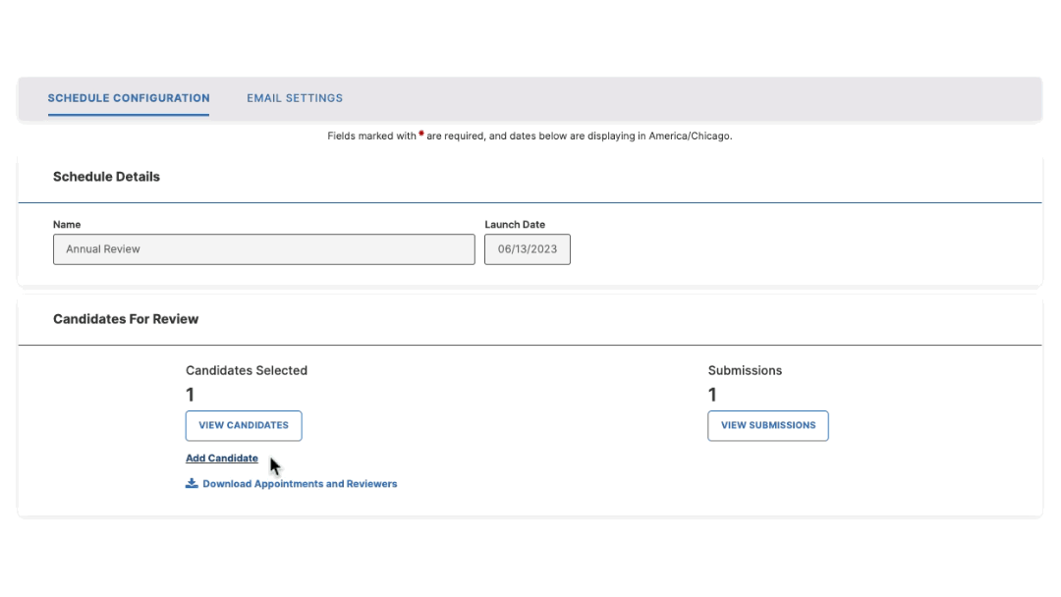
Task: Select the Schedule Details heading
Action: (x=106, y=177)
